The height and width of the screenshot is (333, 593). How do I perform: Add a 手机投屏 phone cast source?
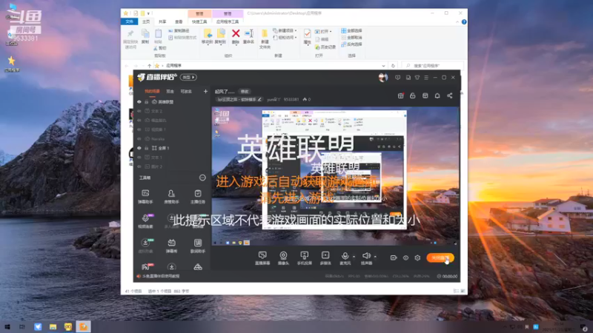[304, 258]
